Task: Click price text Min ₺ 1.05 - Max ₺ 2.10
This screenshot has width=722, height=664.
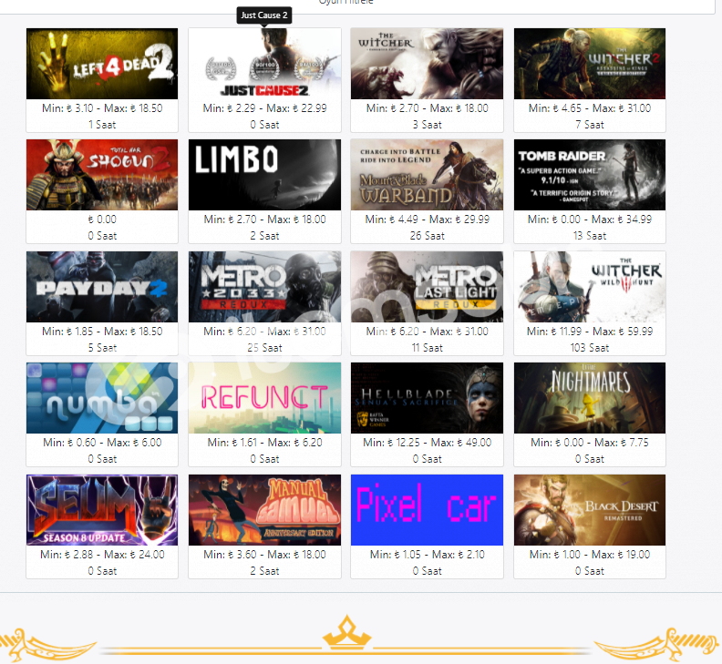Action: [428, 555]
